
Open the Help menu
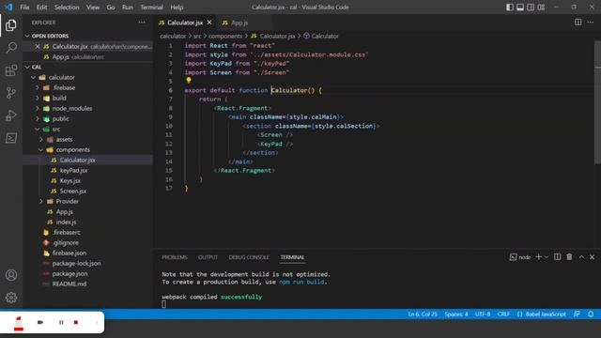click(x=177, y=7)
